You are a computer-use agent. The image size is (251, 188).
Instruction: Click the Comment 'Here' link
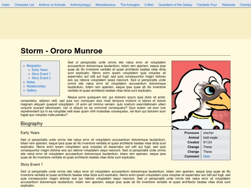[206, 156]
